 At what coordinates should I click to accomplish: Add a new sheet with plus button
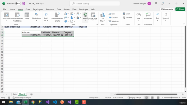pyautogui.click(x=31, y=94)
